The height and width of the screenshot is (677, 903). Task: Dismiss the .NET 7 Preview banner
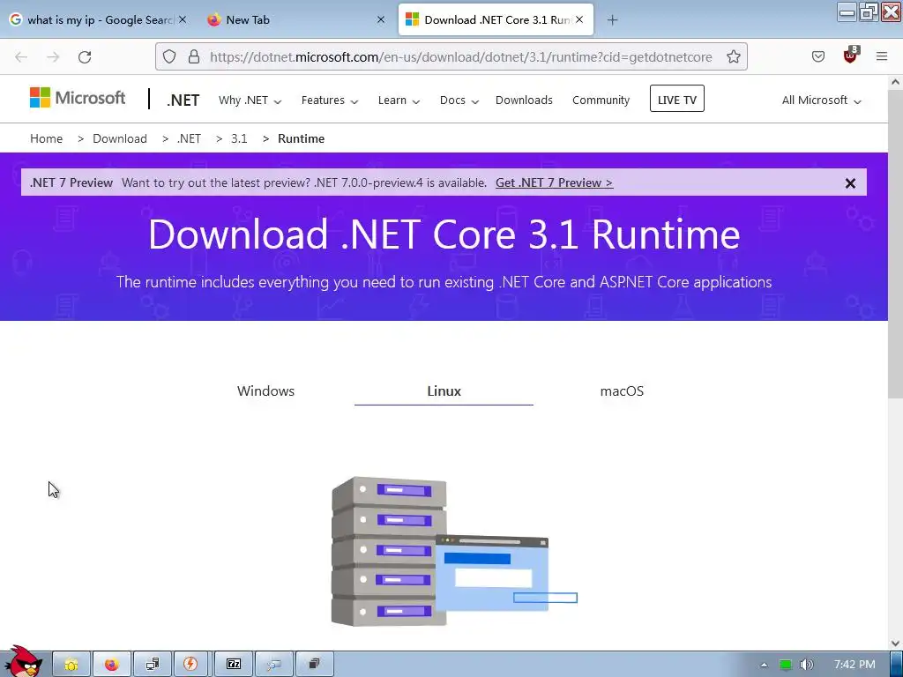click(x=850, y=183)
